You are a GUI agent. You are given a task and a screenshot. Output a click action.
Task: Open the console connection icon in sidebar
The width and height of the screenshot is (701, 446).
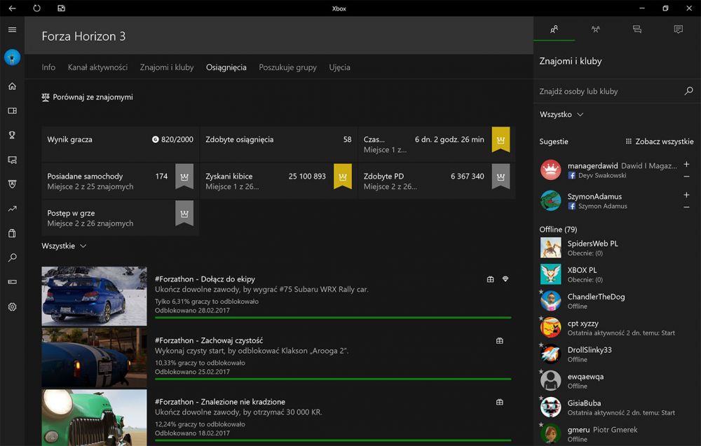click(12, 281)
